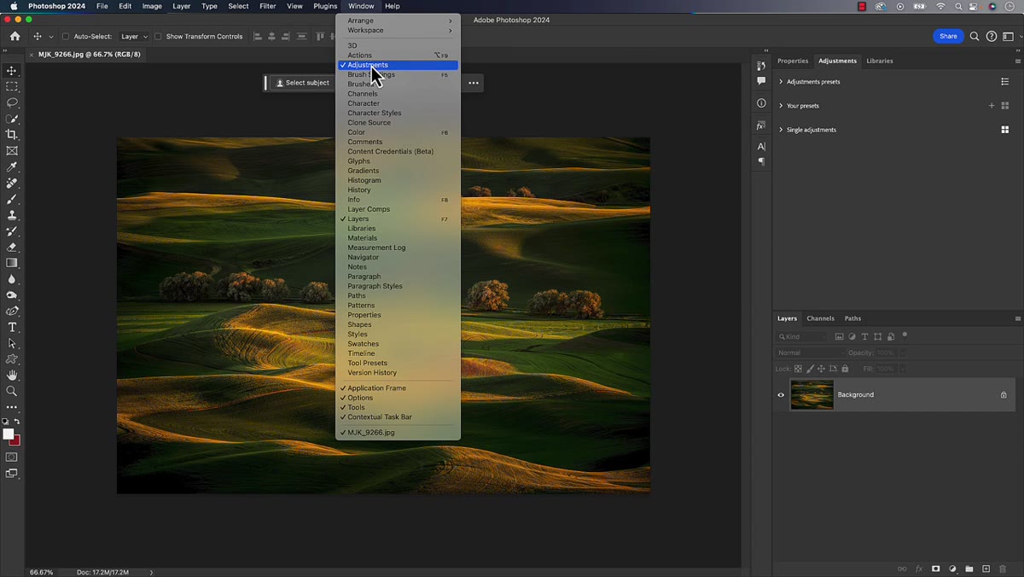
Task: Toggle Contextual Task Bar in Window menu
Action: 398,417
